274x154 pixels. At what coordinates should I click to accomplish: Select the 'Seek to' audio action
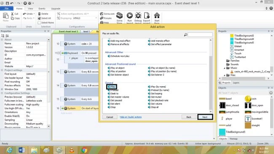click(113, 93)
